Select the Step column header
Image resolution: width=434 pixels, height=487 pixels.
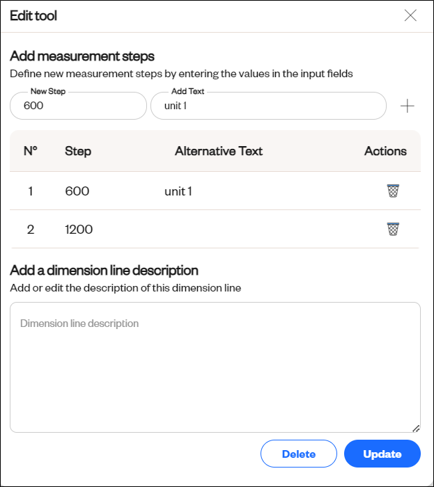pos(78,151)
